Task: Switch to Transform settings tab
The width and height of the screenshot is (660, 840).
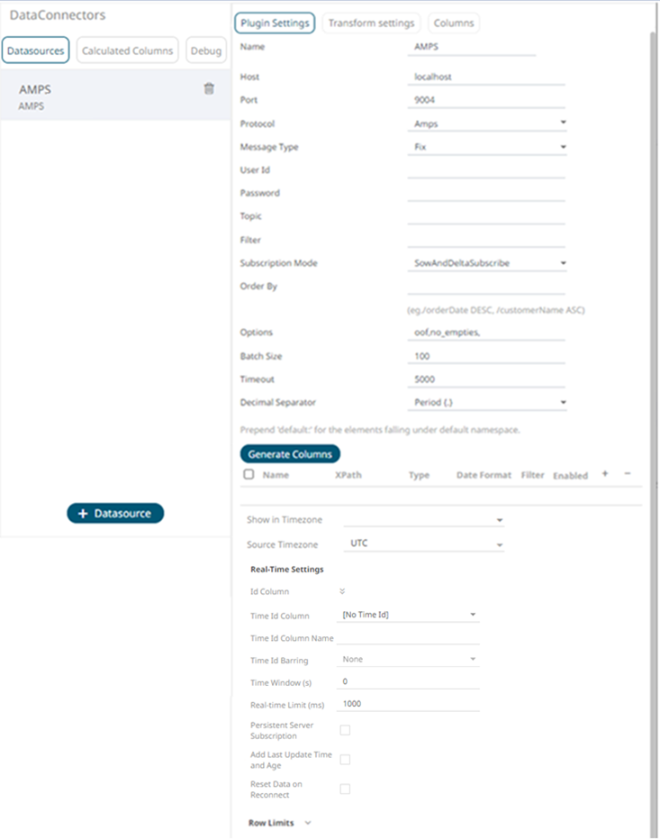Action: (371, 23)
